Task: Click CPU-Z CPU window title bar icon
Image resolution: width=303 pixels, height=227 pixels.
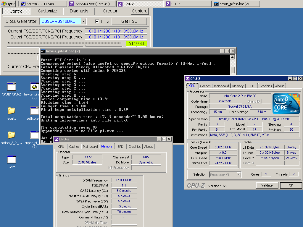Action: [x=187, y=79]
